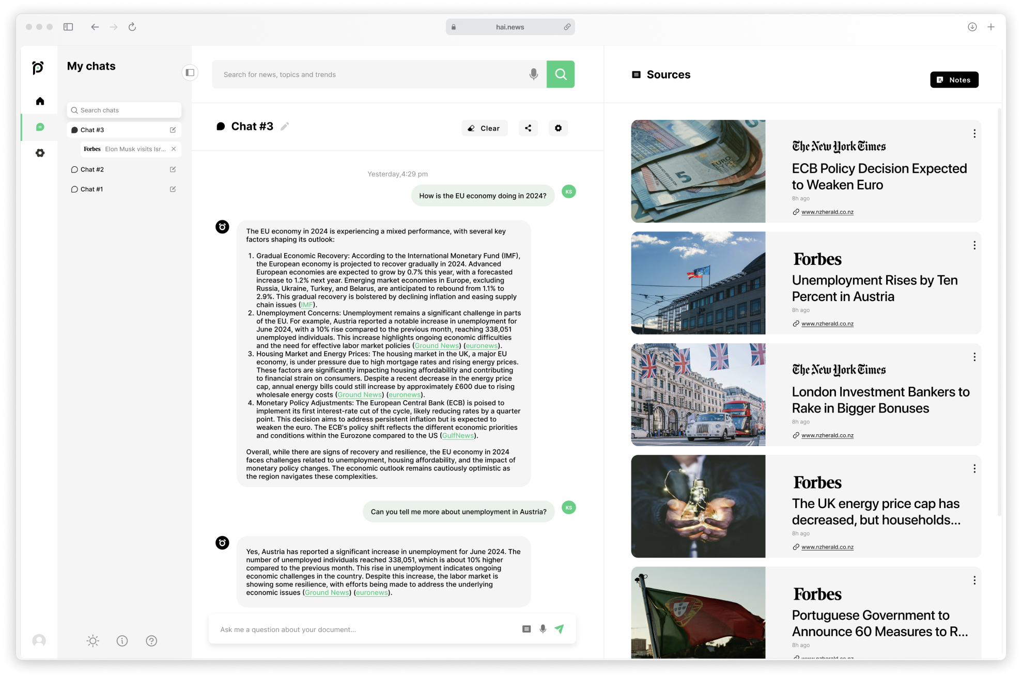The height and width of the screenshot is (678, 1022).
Task: Open nzherald link under London Bankers article
Action: pyautogui.click(x=827, y=435)
